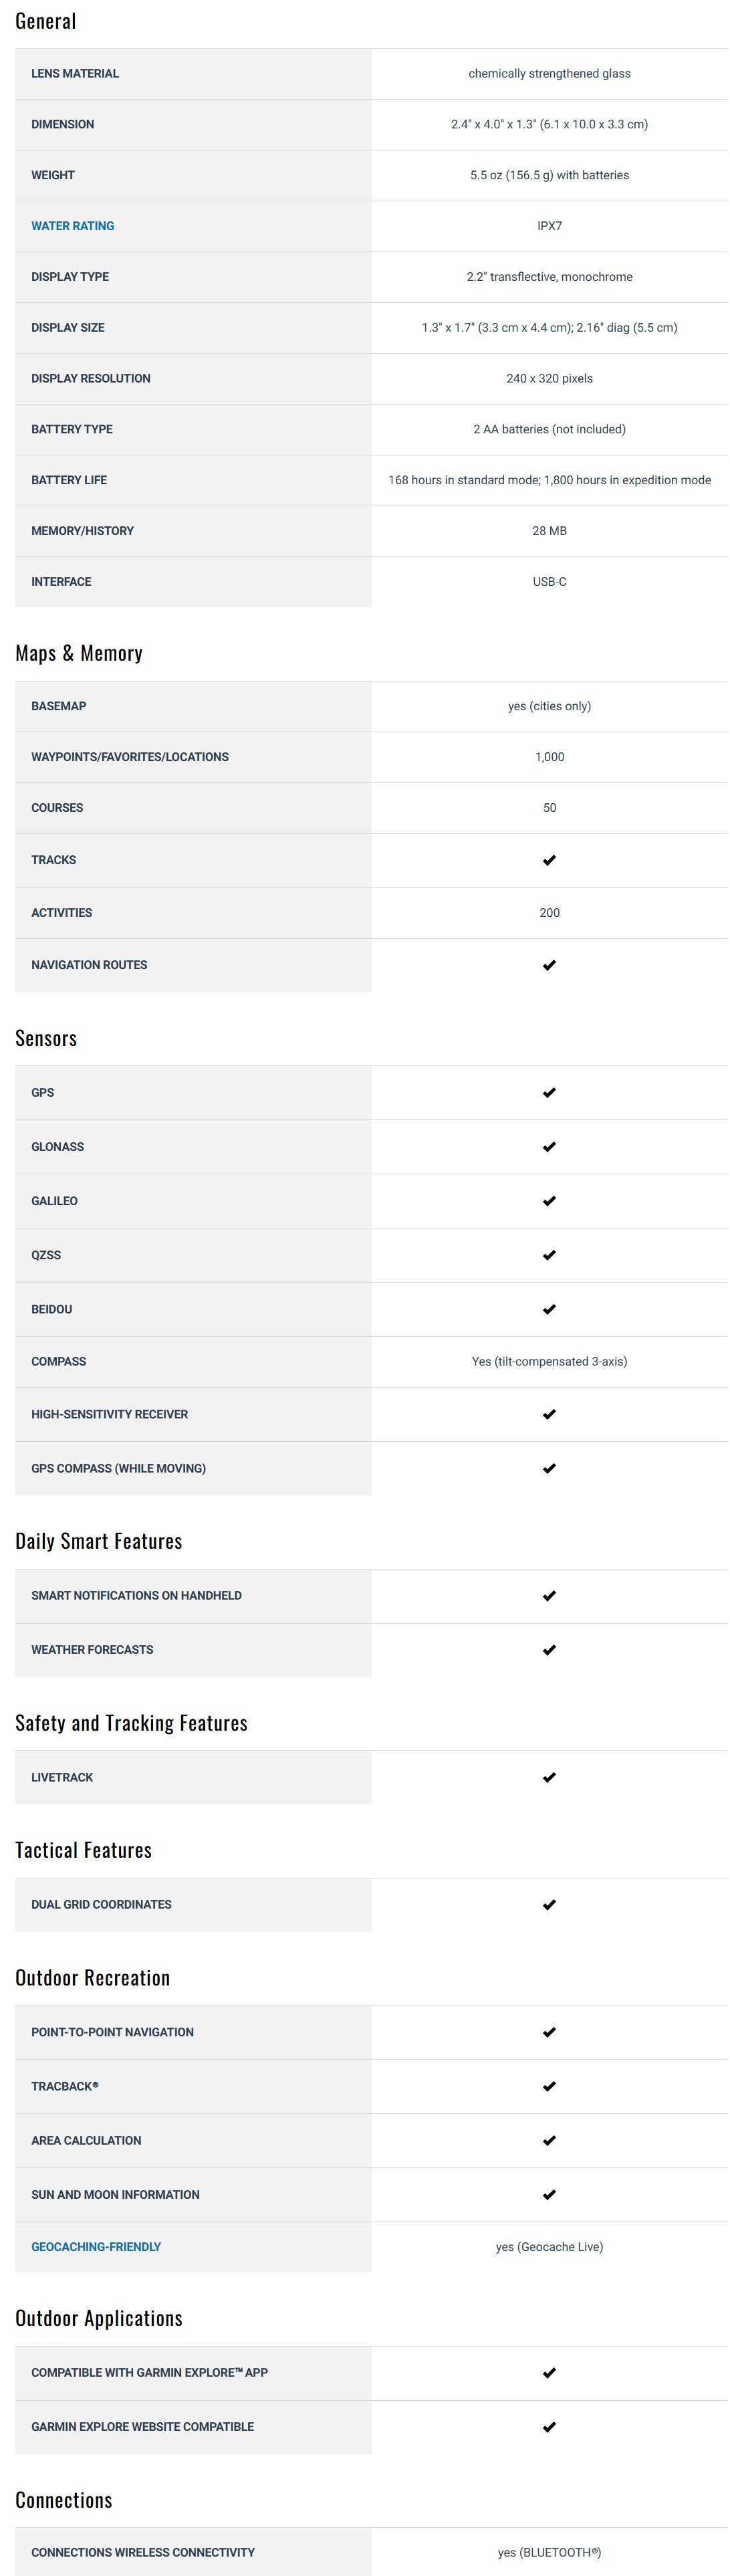
Task: Click the BeiDou checkmark icon
Action: coord(549,1309)
